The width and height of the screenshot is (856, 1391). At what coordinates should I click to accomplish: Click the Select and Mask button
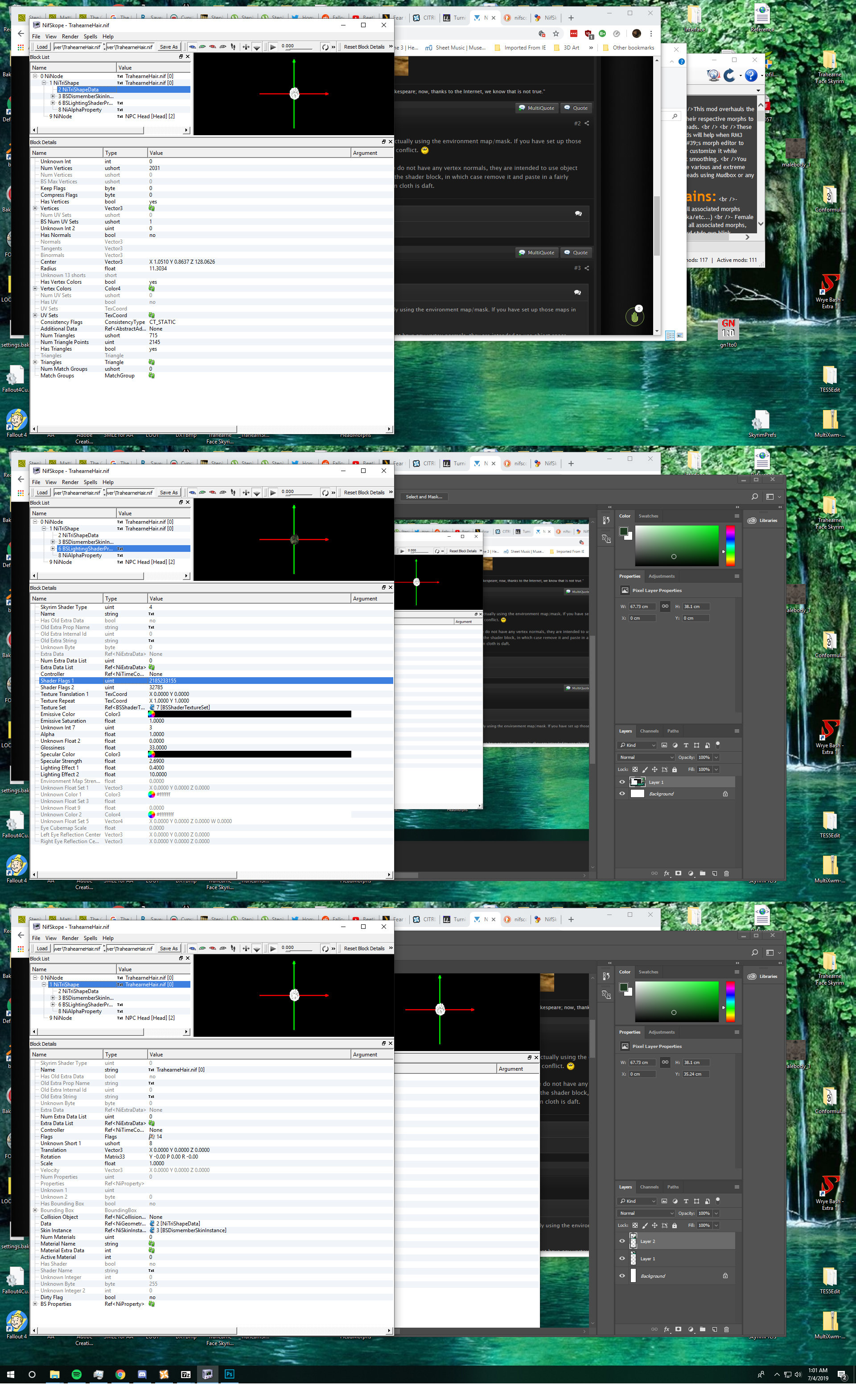point(424,497)
